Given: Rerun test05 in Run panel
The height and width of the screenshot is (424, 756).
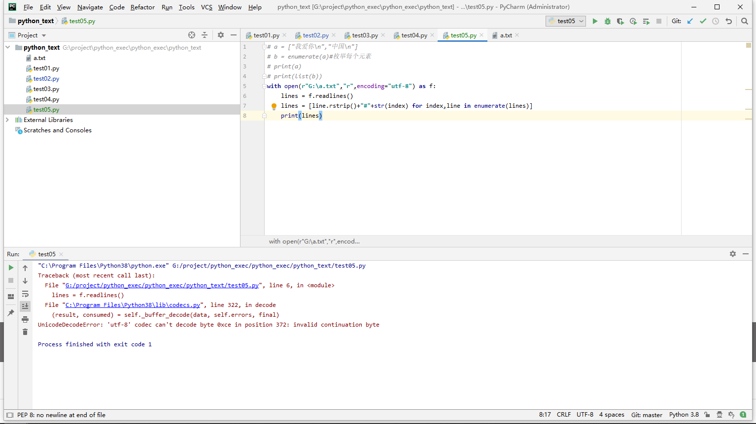Looking at the screenshot, I should (x=11, y=268).
